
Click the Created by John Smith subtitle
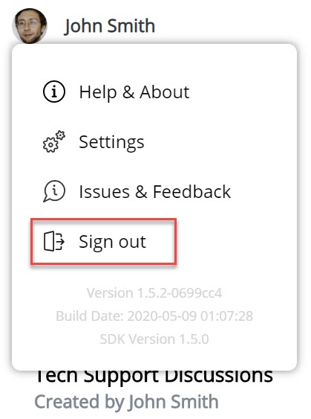(127, 402)
